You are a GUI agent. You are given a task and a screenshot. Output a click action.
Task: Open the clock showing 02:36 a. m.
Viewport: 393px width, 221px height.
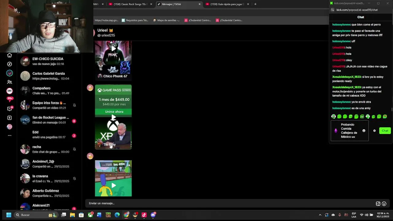[x=383, y=215]
